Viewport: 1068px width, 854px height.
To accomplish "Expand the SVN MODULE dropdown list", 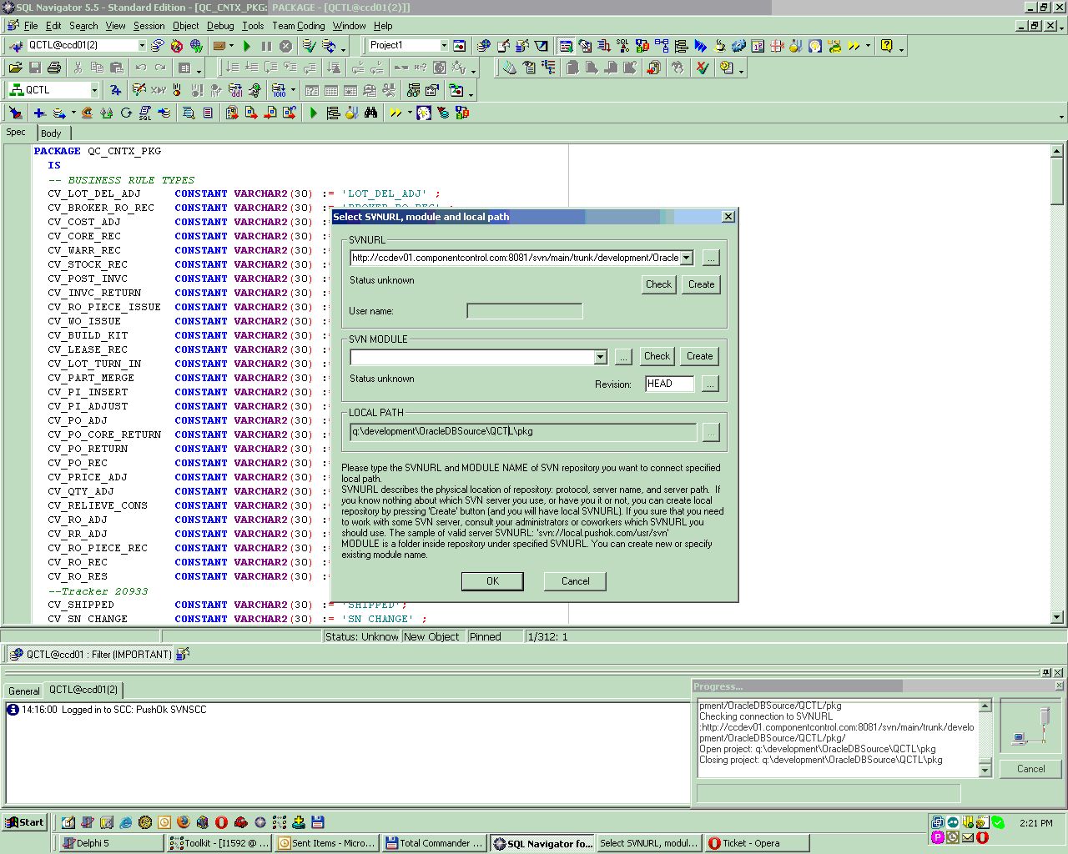I will [x=600, y=357].
